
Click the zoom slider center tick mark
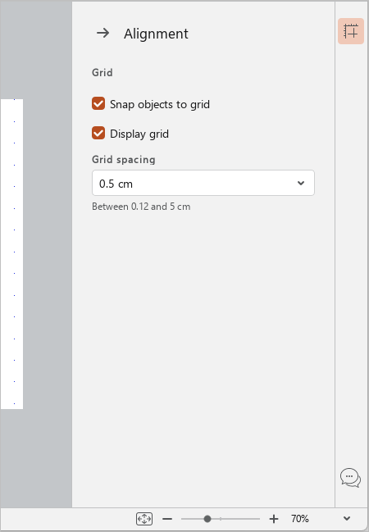[x=221, y=519]
